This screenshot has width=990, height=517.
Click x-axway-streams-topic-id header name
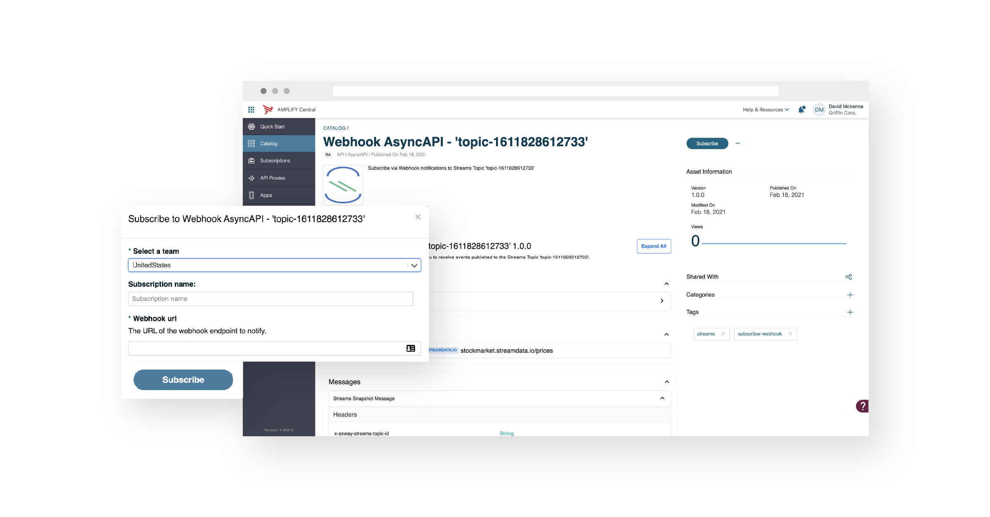[362, 434]
